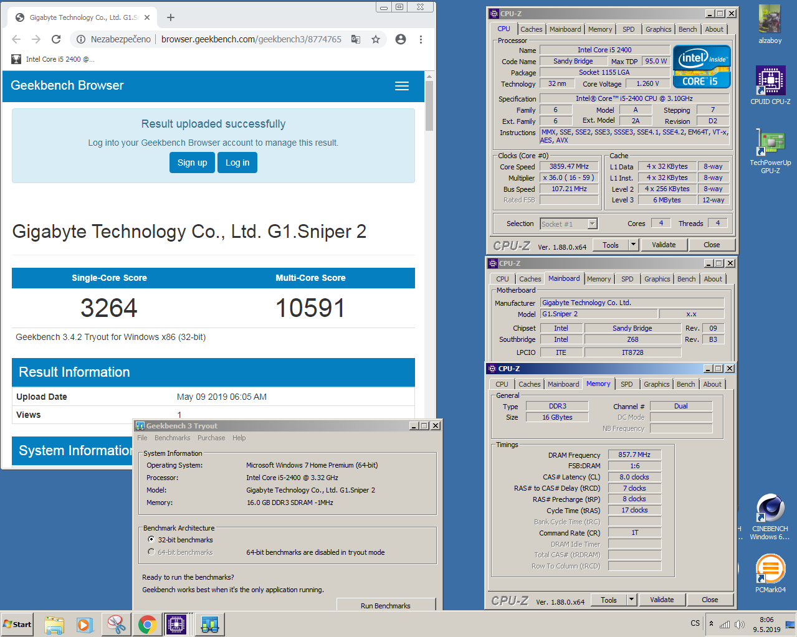Bookmark this page with the star icon
797x637 pixels.
pyautogui.click(x=376, y=39)
